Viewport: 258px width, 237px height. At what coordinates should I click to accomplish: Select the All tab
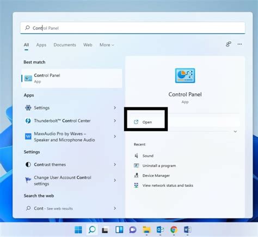26,45
